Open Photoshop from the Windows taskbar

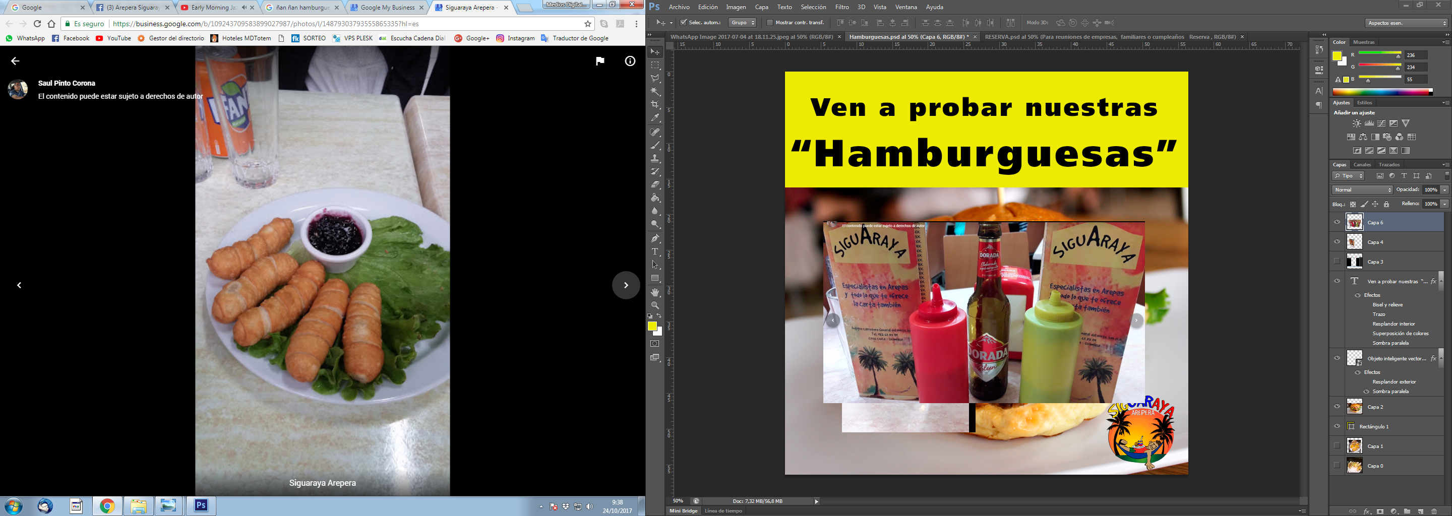(x=201, y=506)
